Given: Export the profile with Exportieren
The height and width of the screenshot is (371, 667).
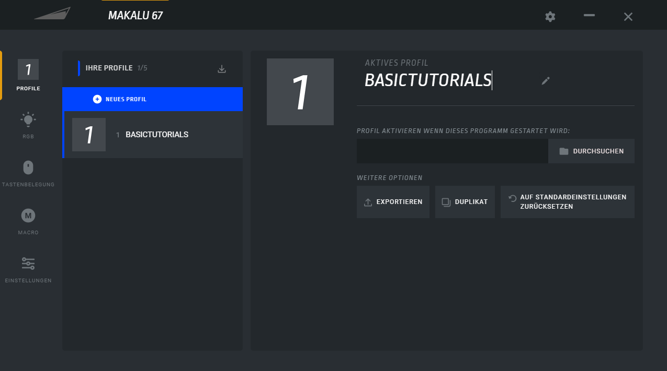Looking at the screenshot, I should pyautogui.click(x=393, y=202).
